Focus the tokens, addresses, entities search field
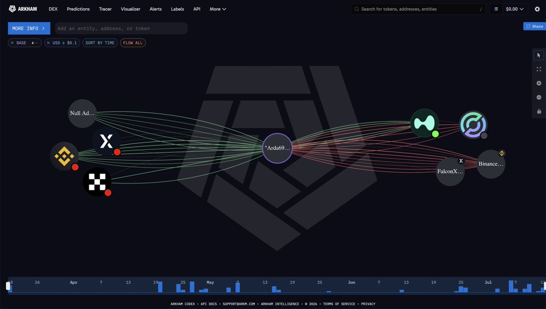546x309 pixels. click(x=419, y=9)
